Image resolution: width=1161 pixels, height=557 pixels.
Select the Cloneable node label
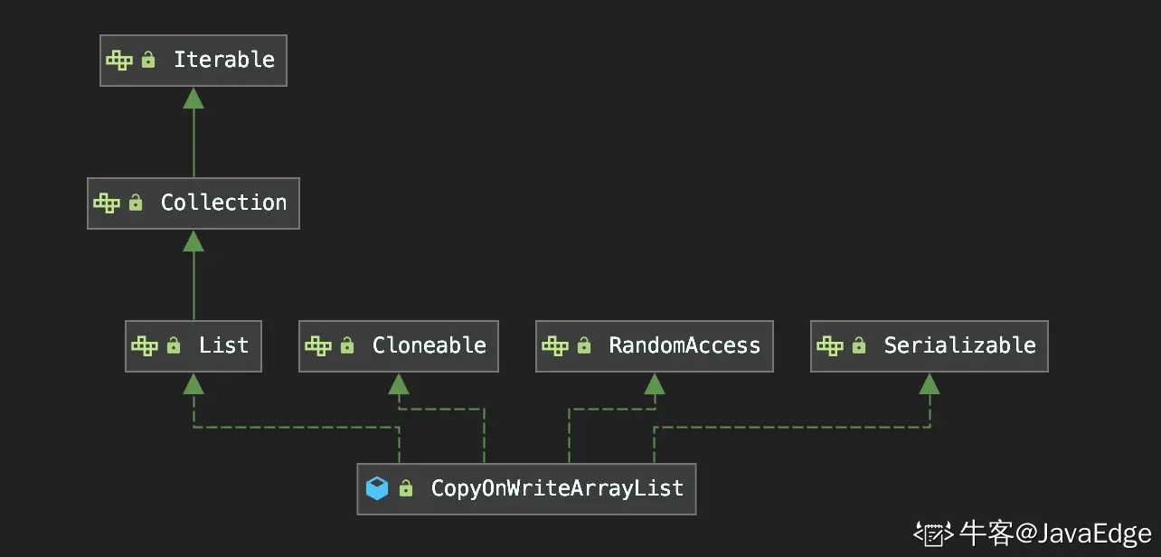429,345
